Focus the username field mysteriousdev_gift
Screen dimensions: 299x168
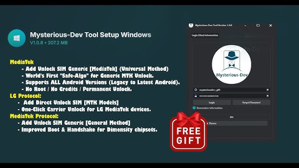pyautogui.click(x=232, y=90)
